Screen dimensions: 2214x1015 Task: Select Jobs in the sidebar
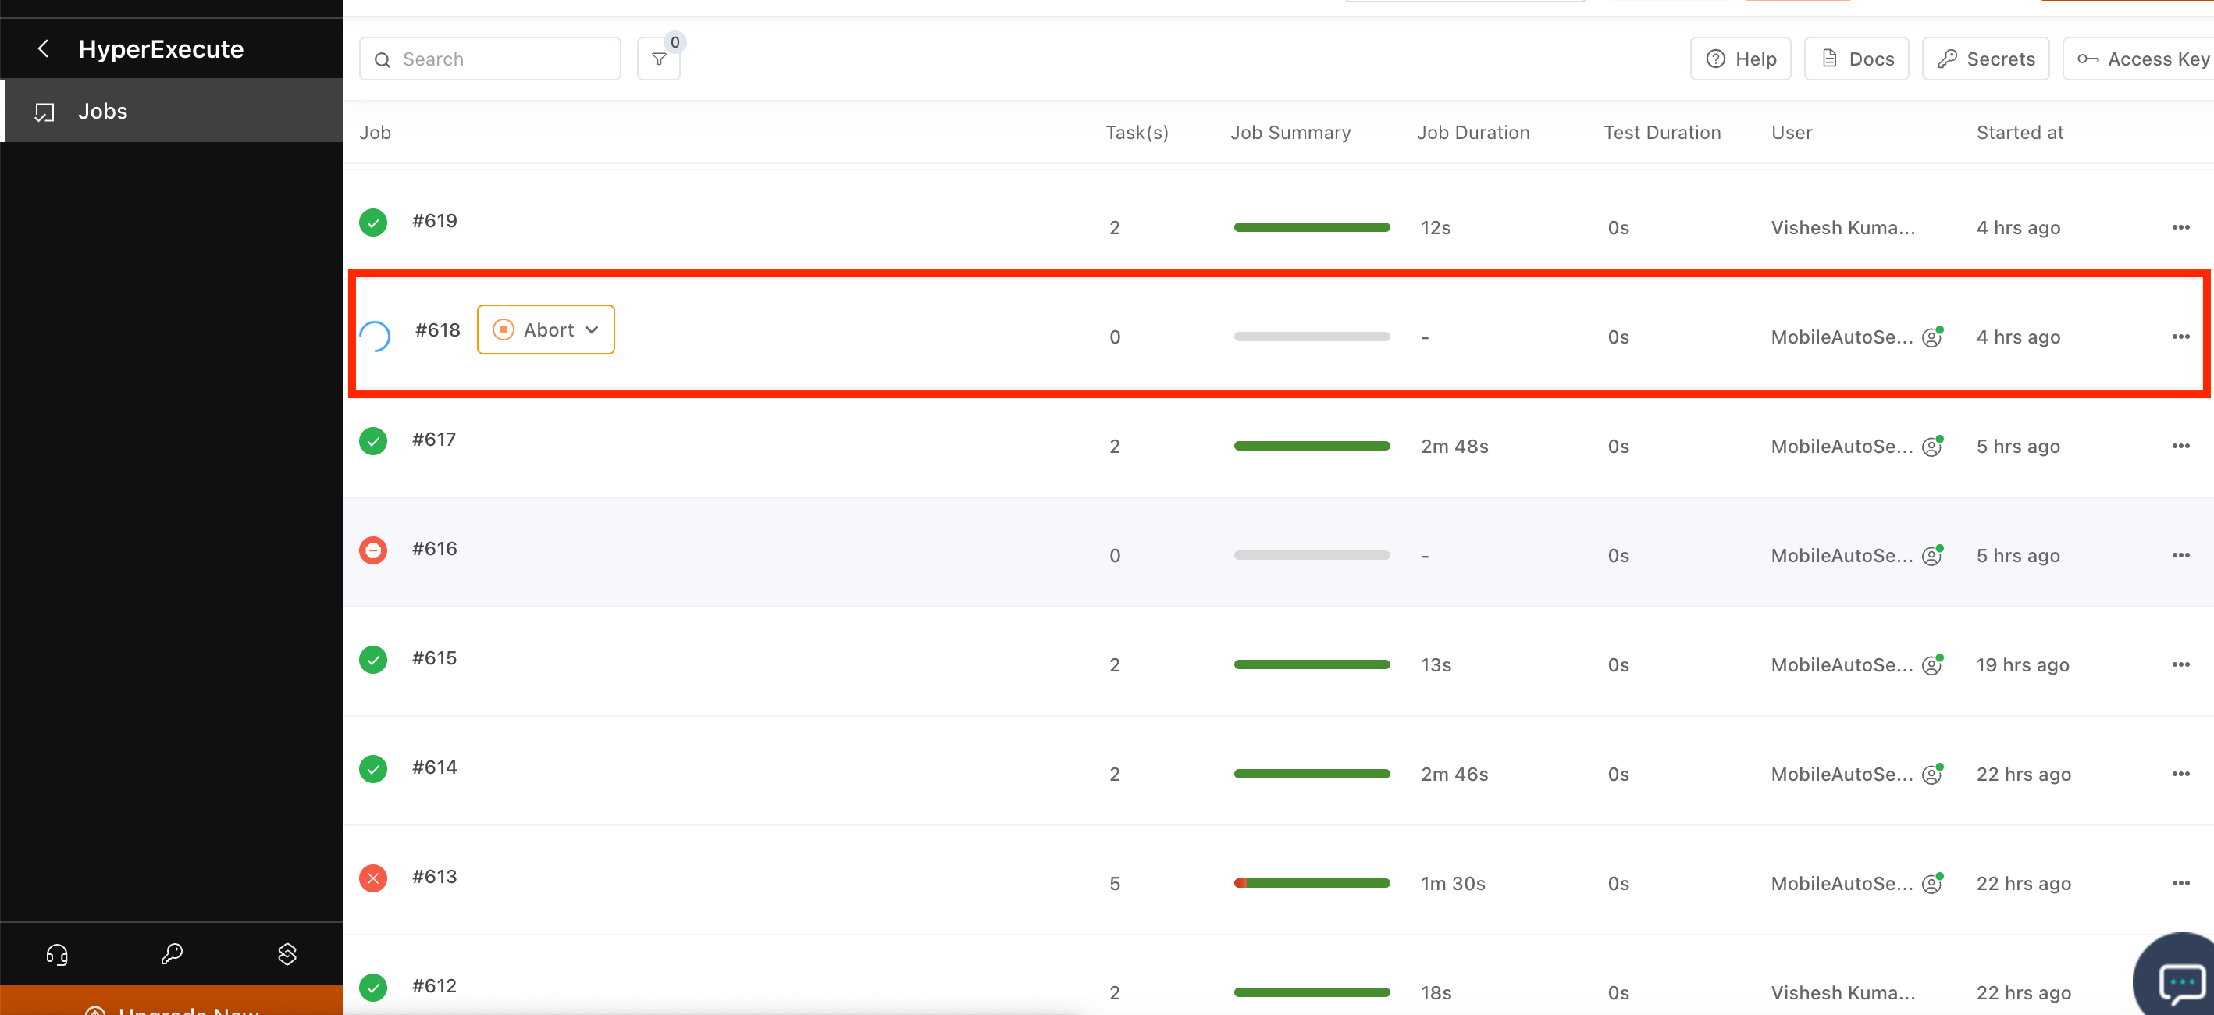pos(102,112)
